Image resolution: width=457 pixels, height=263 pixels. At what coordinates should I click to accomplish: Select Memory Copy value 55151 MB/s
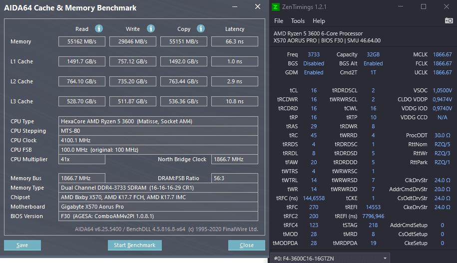coord(184,41)
